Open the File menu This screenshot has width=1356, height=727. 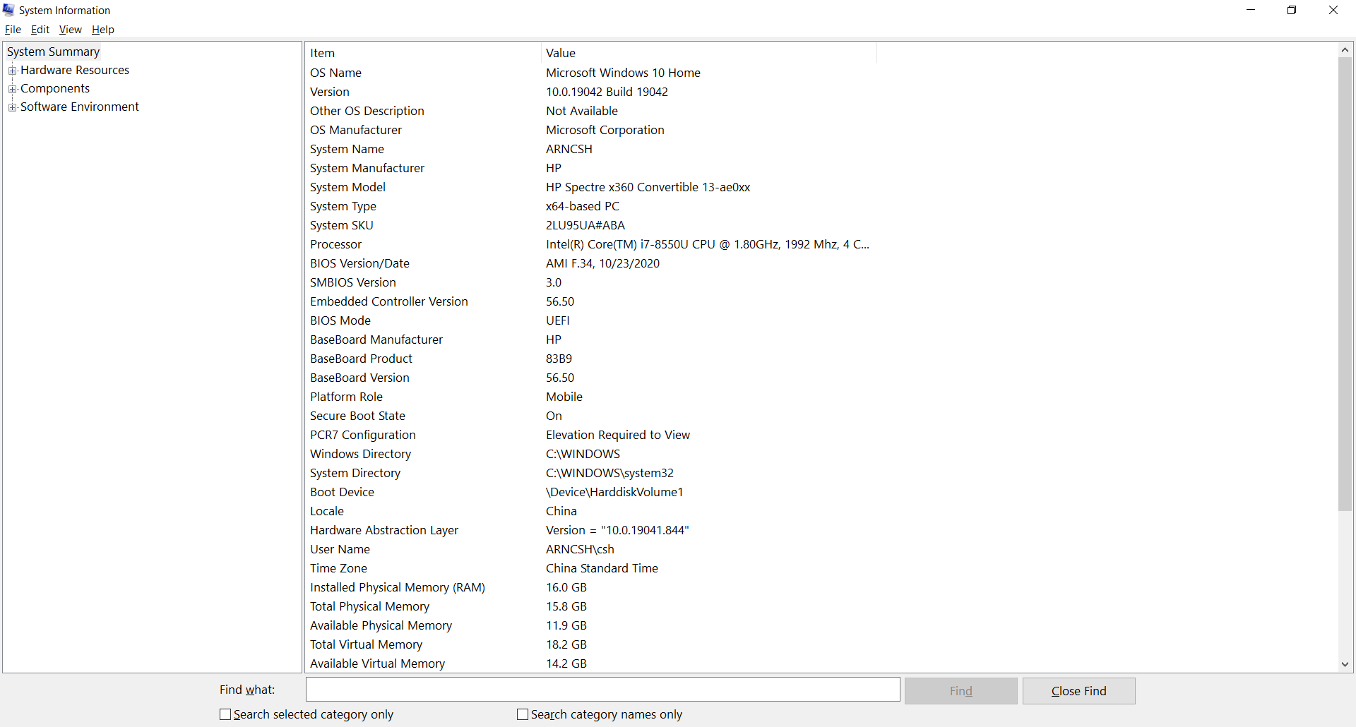tap(13, 30)
